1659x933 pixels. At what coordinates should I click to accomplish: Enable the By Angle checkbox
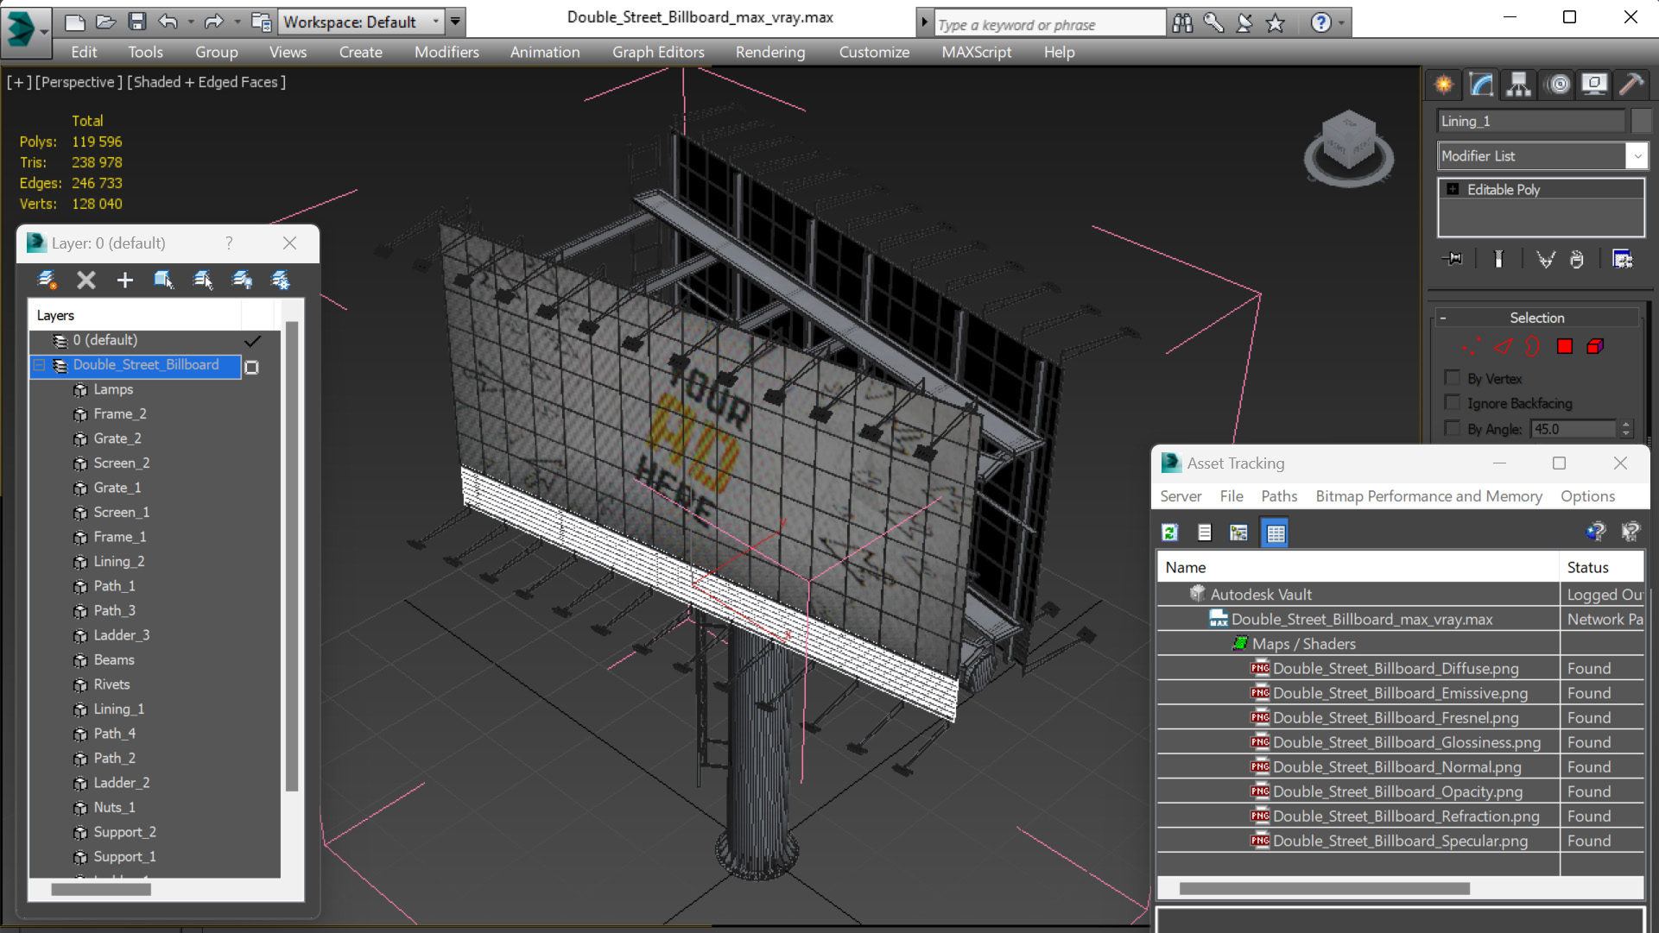pyautogui.click(x=1453, y=428)
